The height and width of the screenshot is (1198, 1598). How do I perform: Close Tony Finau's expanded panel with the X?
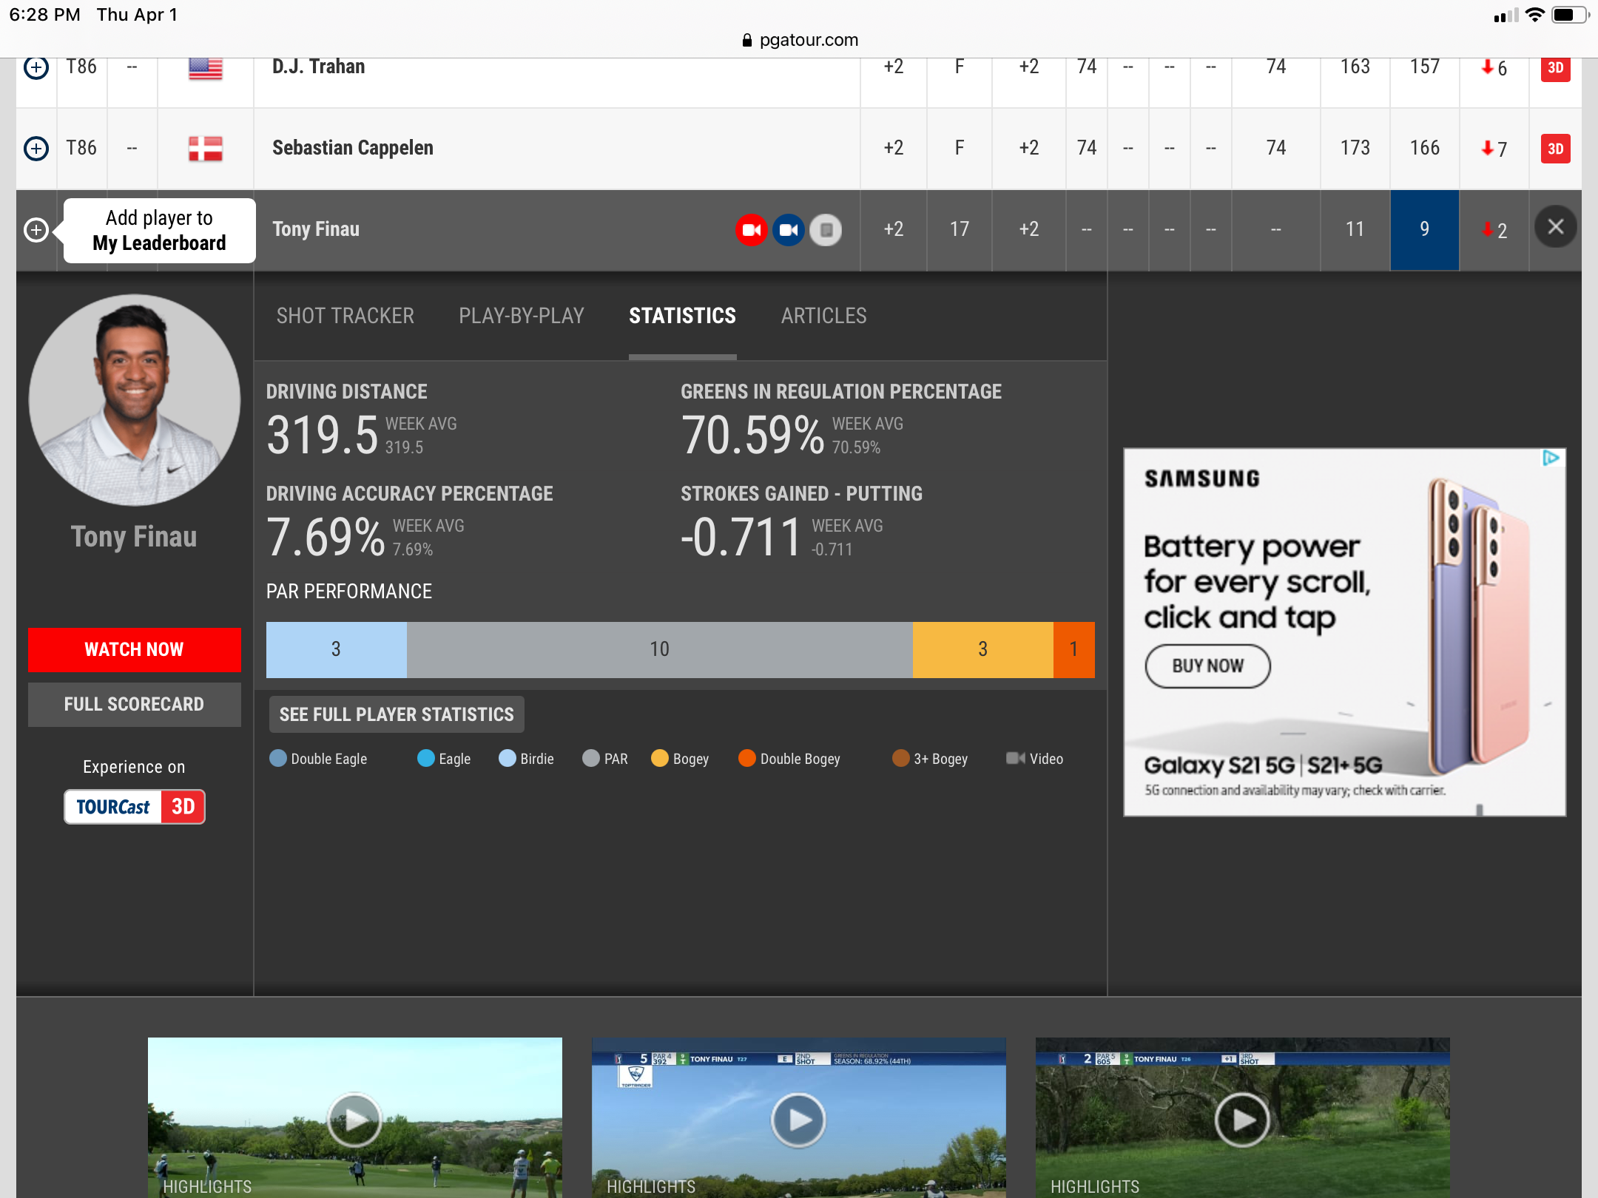(1555, 227)
